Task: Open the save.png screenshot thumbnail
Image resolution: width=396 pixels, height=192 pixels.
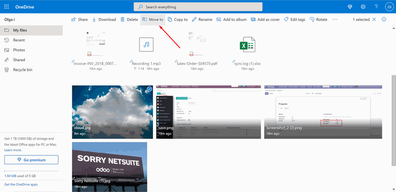Action: 208,112
